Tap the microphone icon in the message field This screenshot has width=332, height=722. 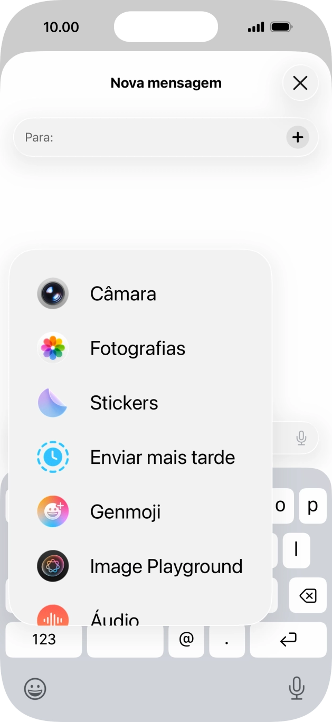pos(300,438)
